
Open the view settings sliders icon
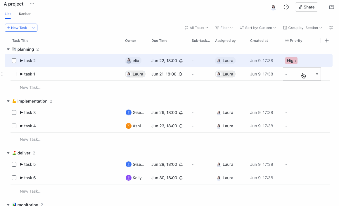(x=331, y=28)
